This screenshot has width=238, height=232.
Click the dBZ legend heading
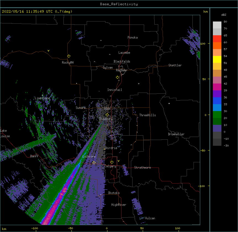[224, 15]
